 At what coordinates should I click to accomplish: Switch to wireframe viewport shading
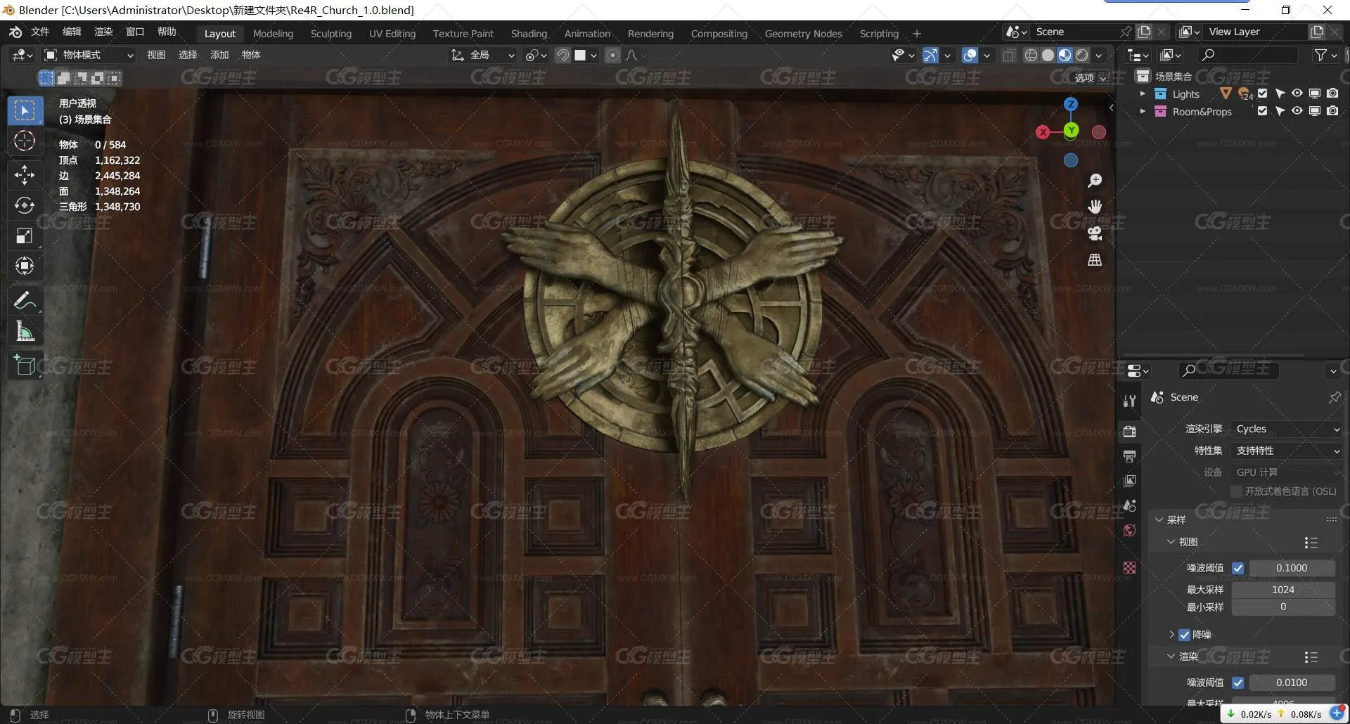pos(1031,55)
